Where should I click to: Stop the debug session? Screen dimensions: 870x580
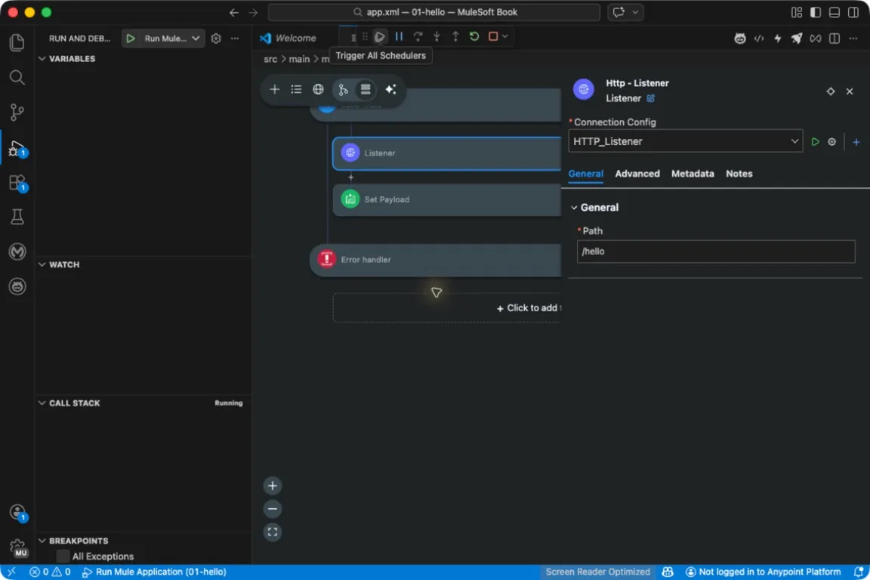point(493,37)
